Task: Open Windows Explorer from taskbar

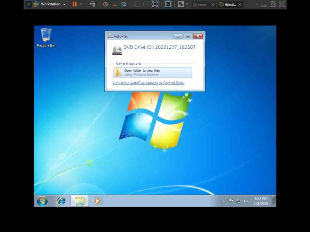Action: 80,201
